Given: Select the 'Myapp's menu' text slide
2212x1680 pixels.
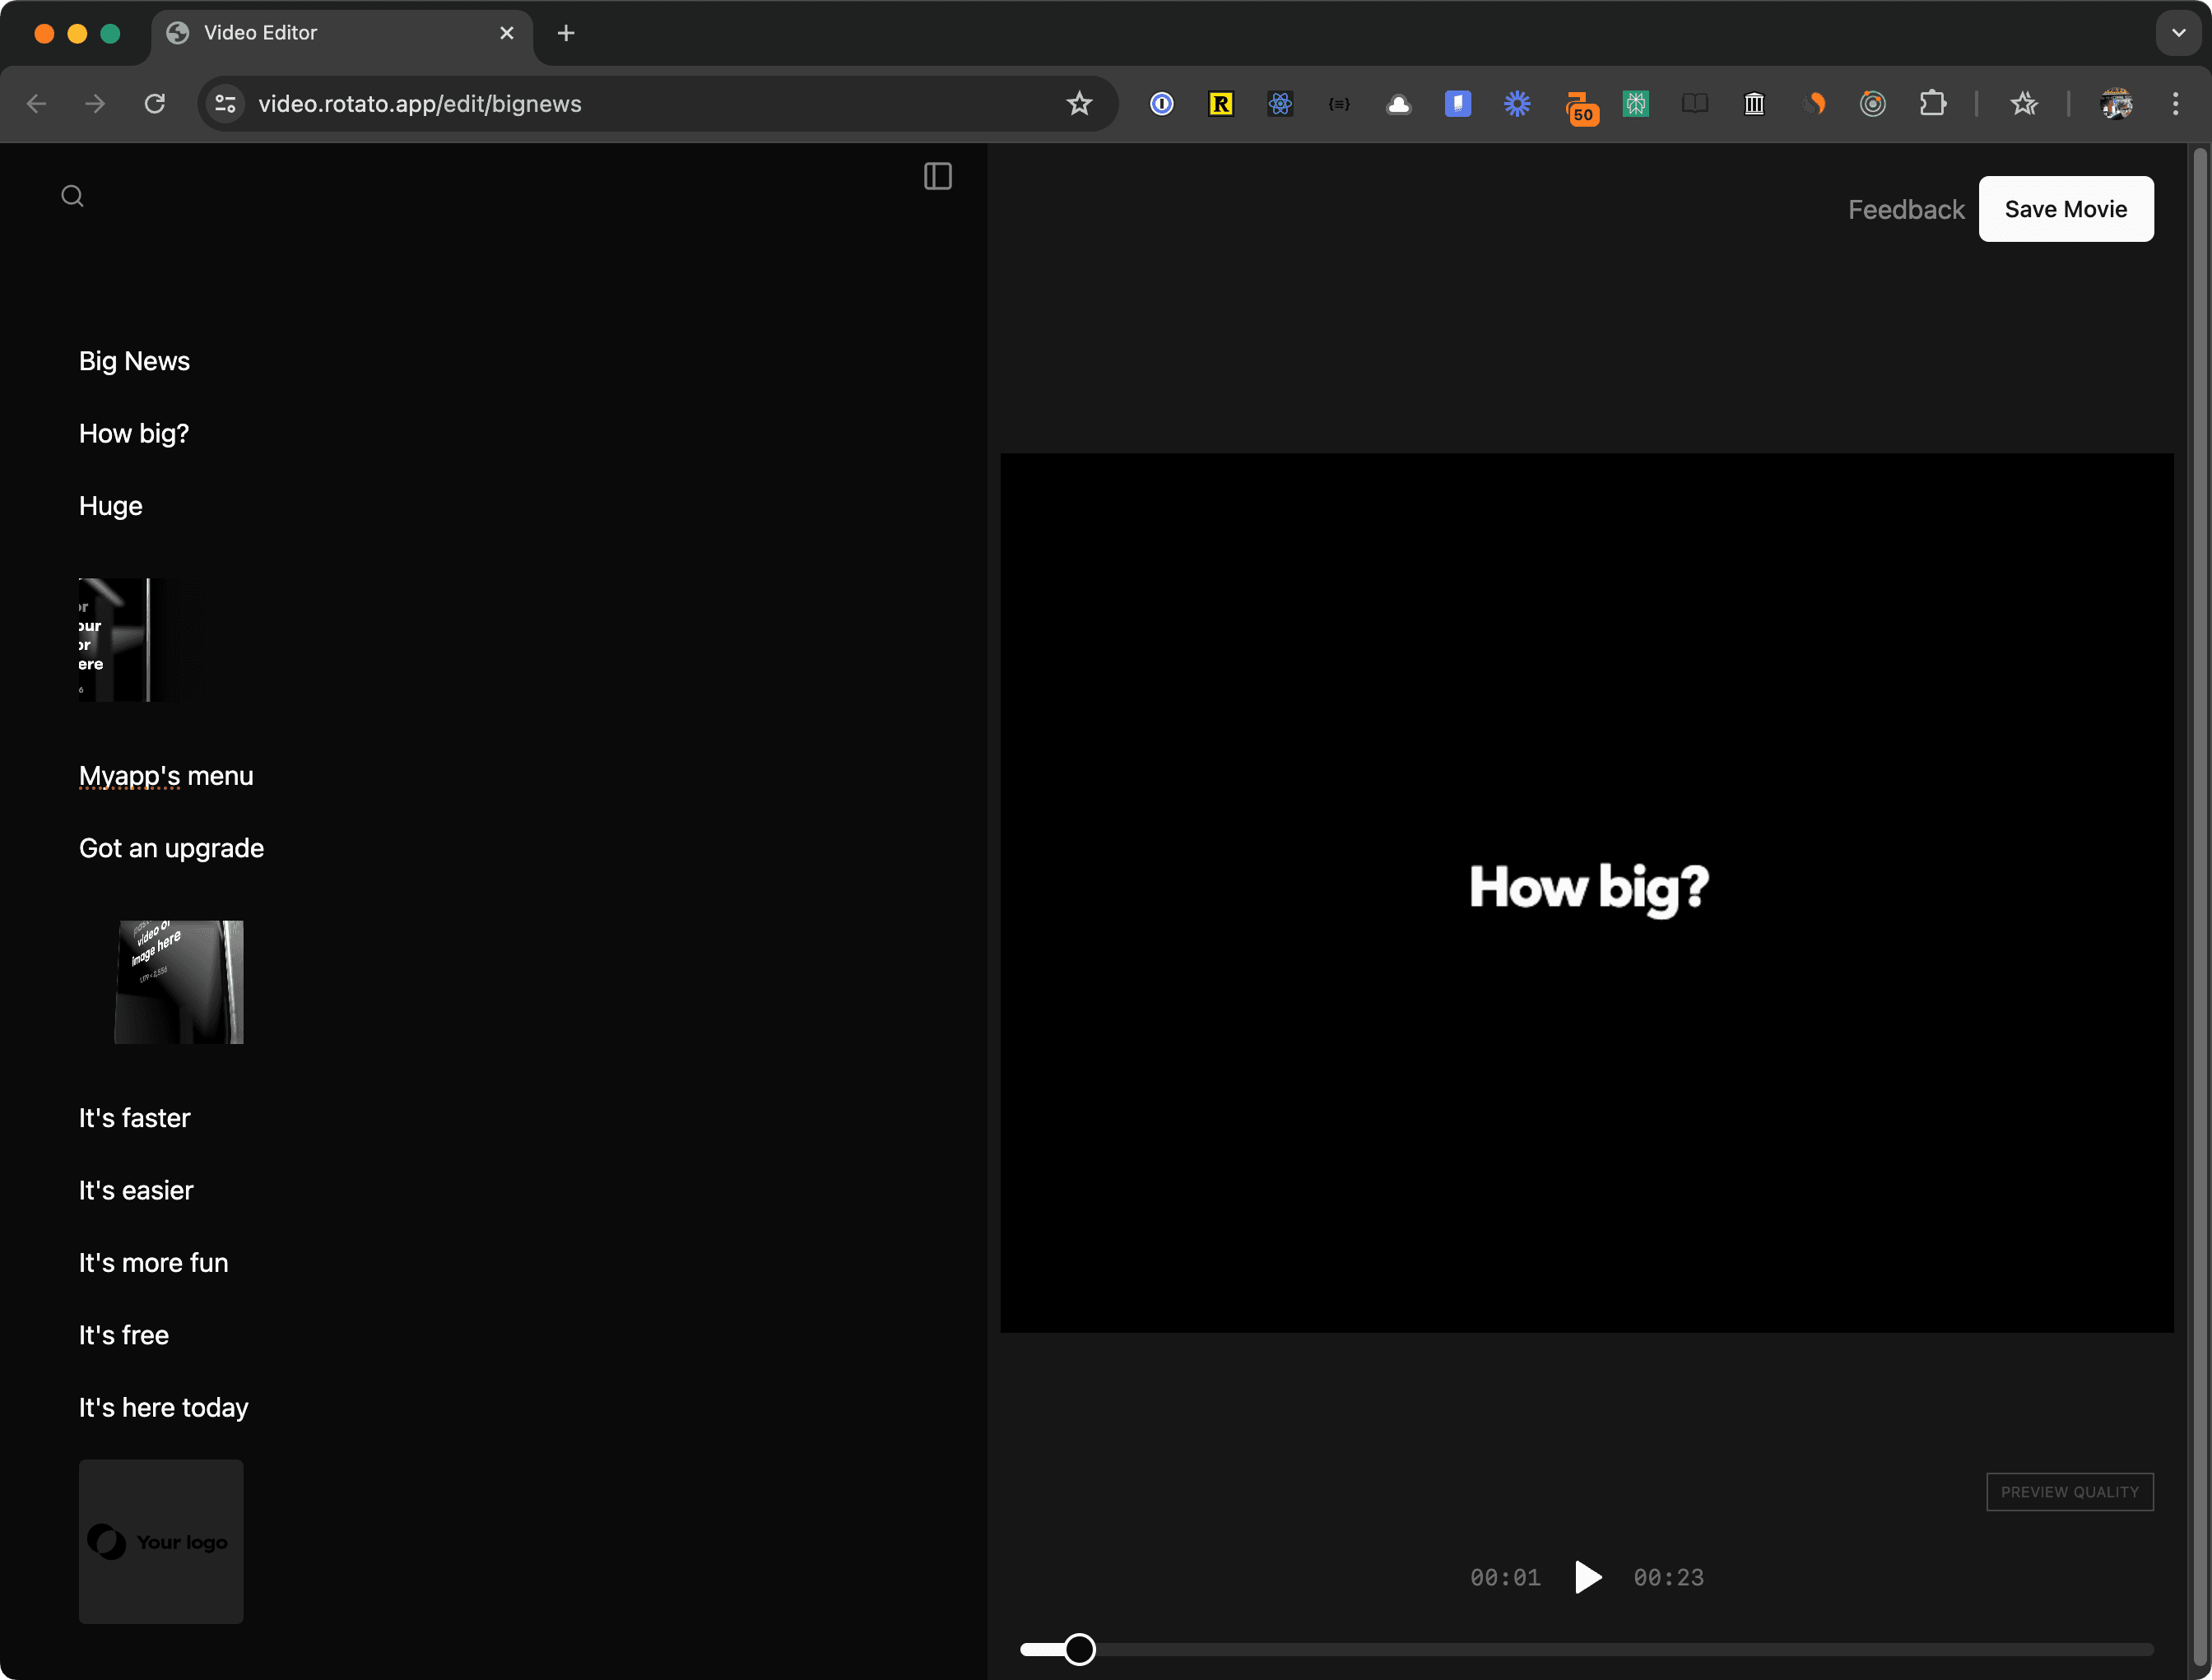Looking at the screenshot, I should 166,775.
